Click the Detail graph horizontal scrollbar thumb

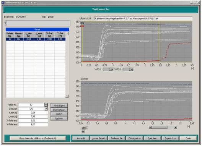160,127
